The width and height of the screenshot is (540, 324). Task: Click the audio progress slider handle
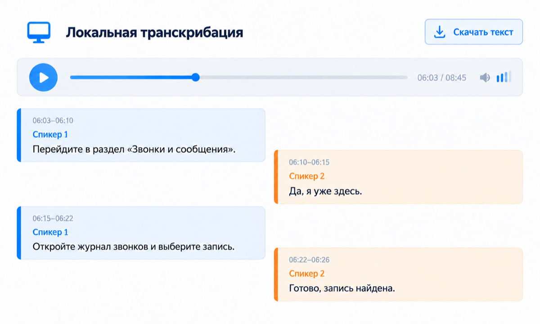click(x=195, y=78)
